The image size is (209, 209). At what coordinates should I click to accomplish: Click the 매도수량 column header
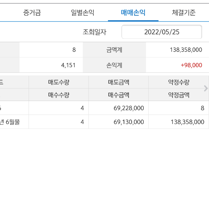click(x=59, y=82)
